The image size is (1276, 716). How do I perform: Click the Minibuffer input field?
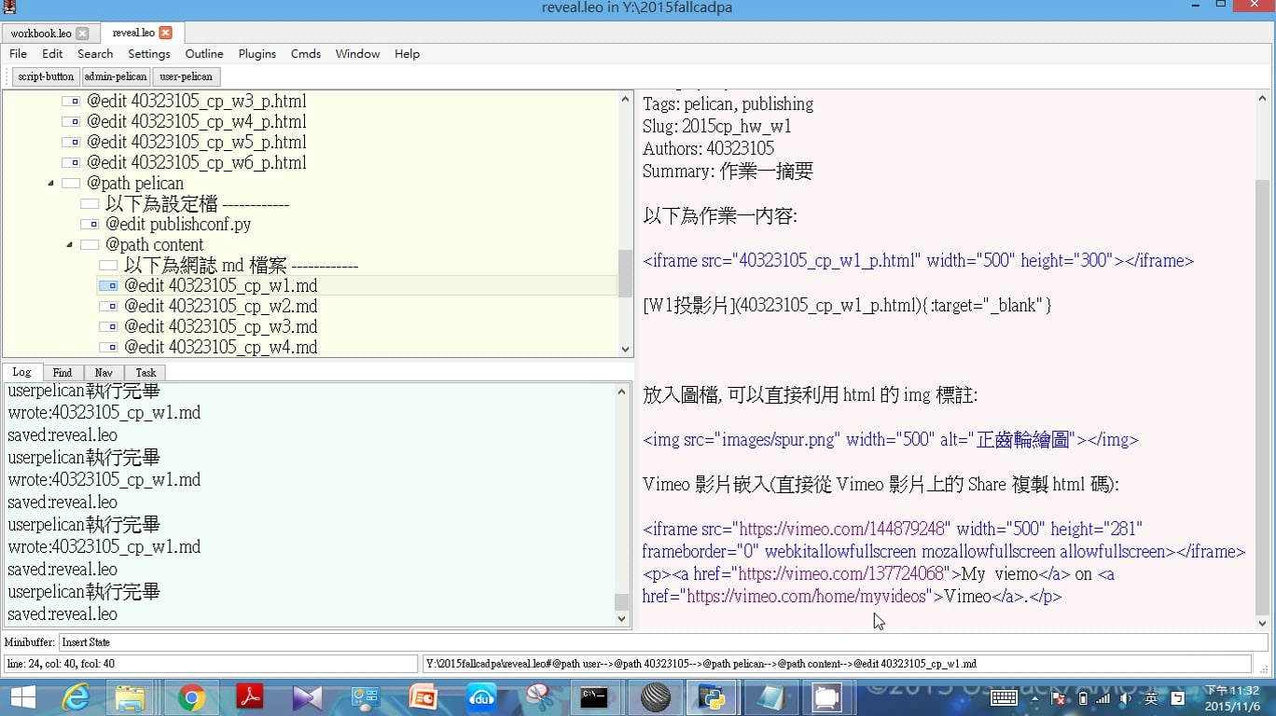662,642
